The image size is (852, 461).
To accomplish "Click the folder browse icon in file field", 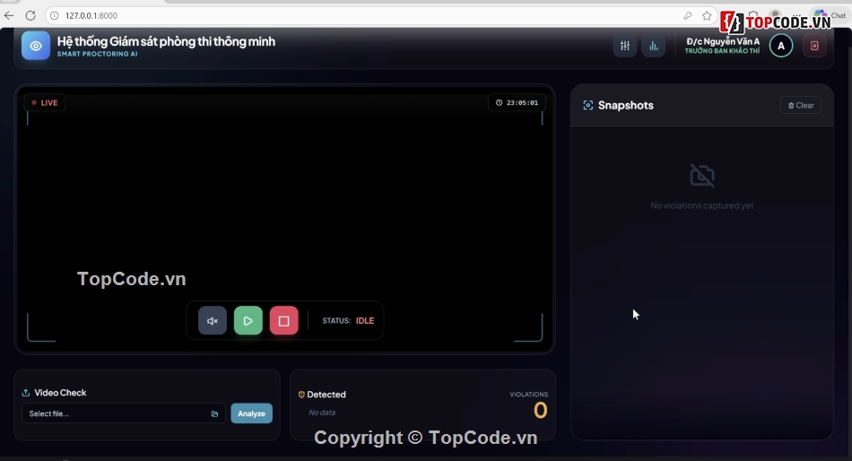I will [215, 413].
